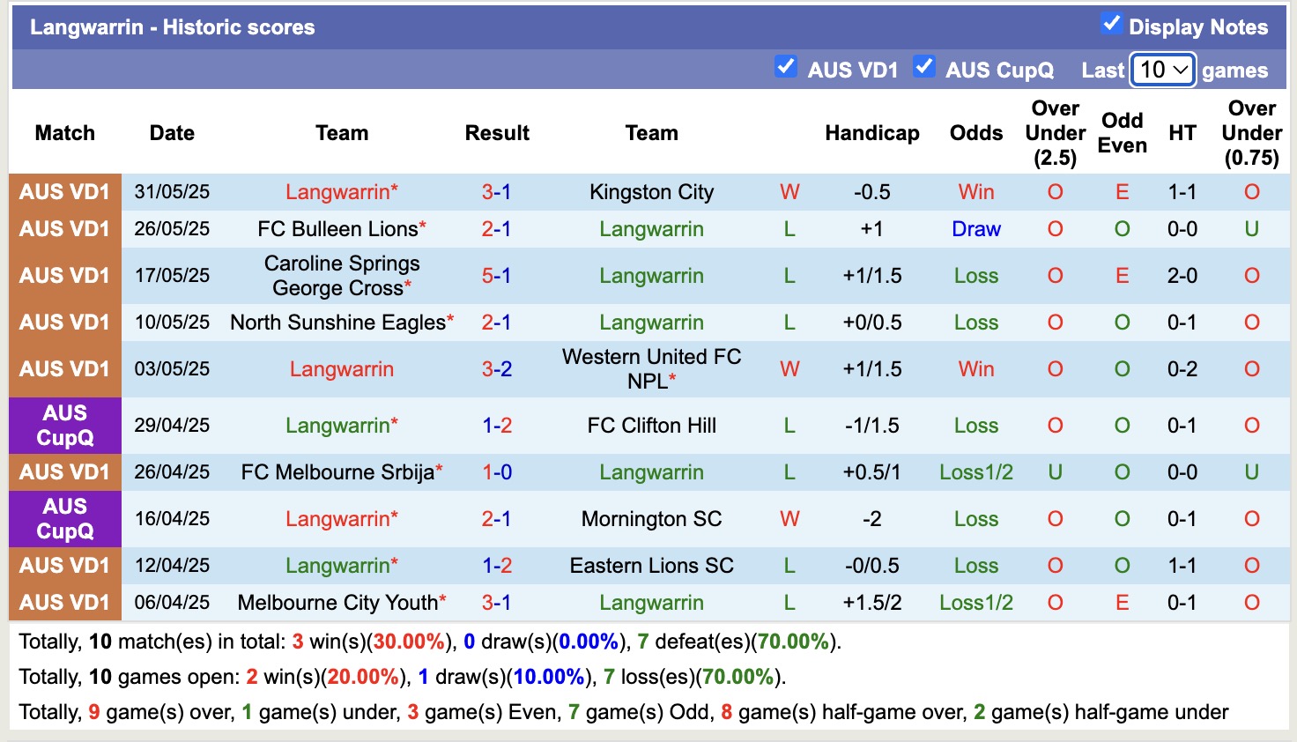Open the Kingston City team page
The image size is (1297, 742).
651,191
